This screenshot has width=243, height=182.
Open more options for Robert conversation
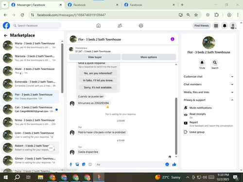(51, 148)
